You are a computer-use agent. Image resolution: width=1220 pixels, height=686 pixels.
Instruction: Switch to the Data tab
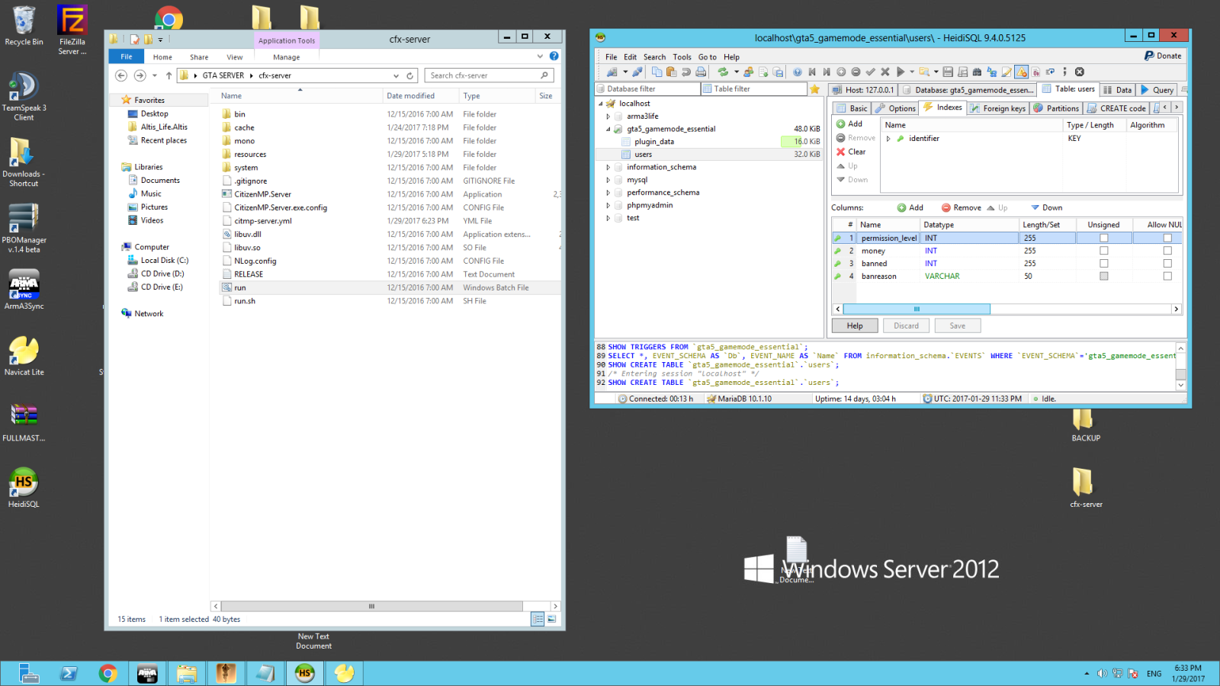pos(1118,90)
